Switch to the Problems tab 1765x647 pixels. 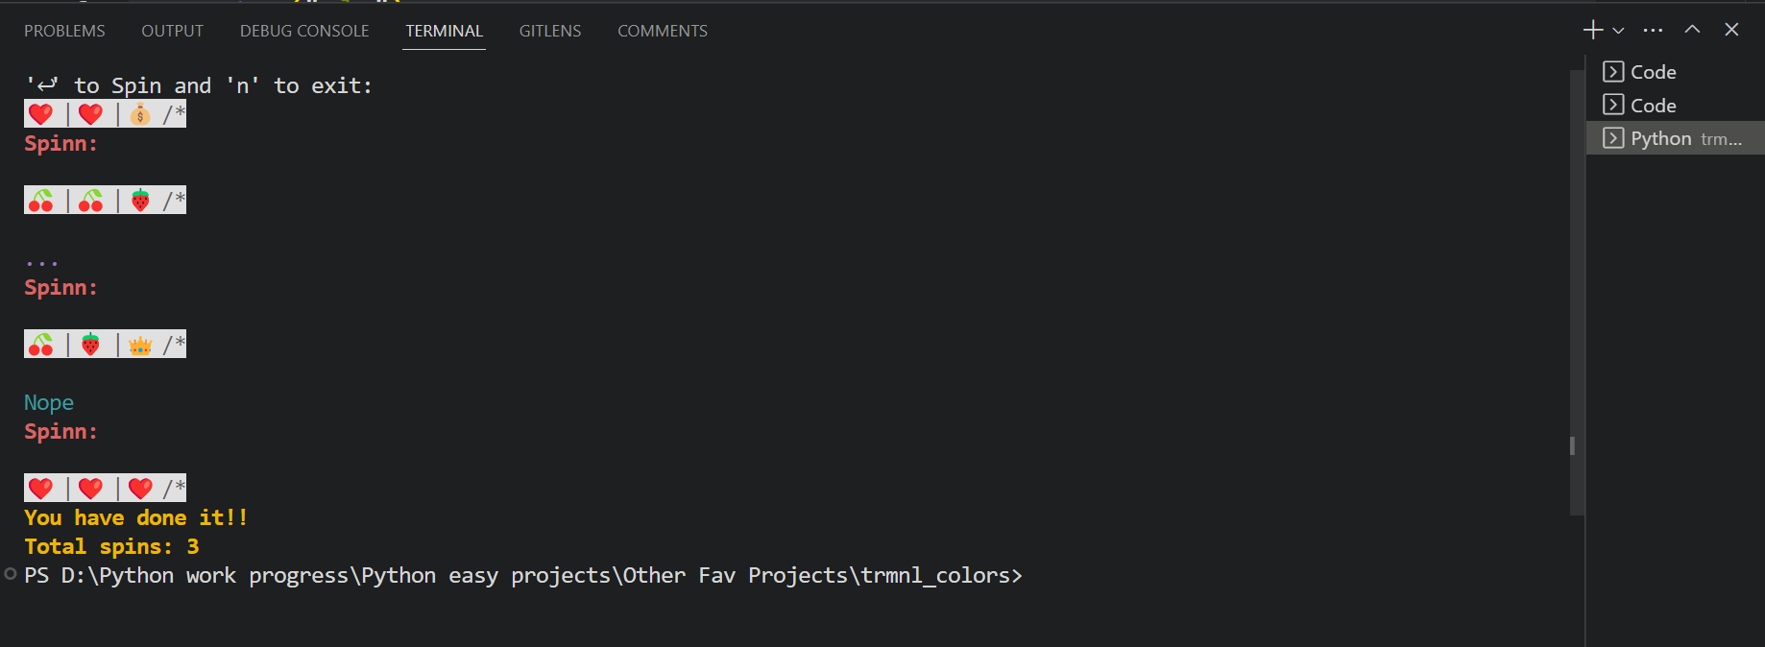click(x=64, y=31)
